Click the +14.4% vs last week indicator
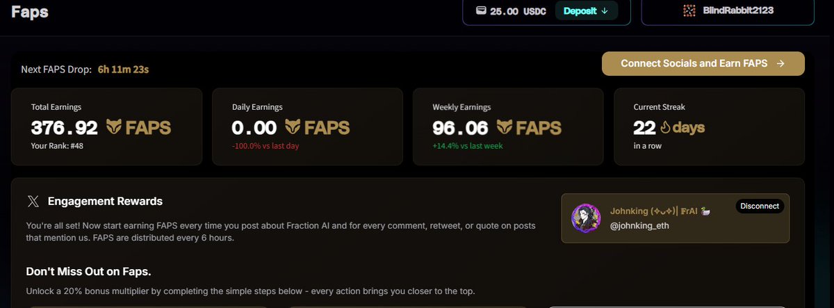Viewport: 834px width, 308px height. click(x=468, y=146)
